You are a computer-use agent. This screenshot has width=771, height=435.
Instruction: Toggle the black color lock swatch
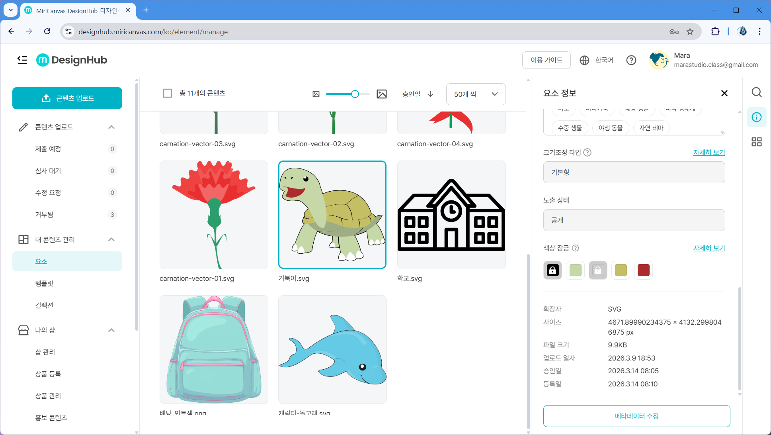(x=552, y=270)
